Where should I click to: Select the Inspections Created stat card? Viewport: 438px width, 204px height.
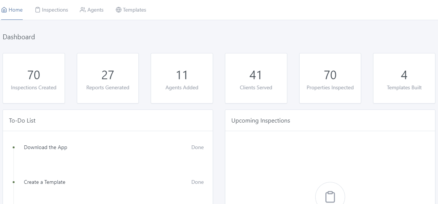pyautogui.click(x=34, y=78)
